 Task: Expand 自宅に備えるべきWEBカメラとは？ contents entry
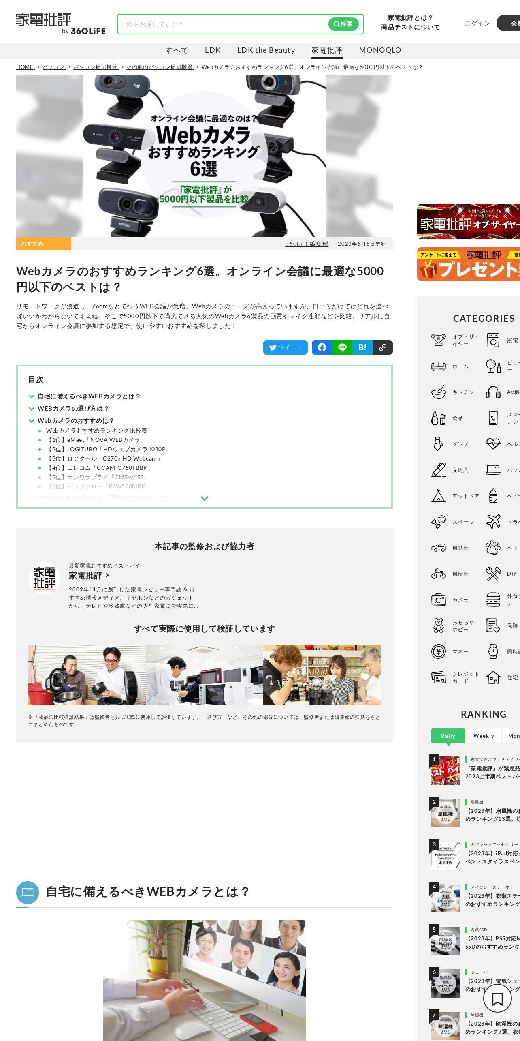89,396
